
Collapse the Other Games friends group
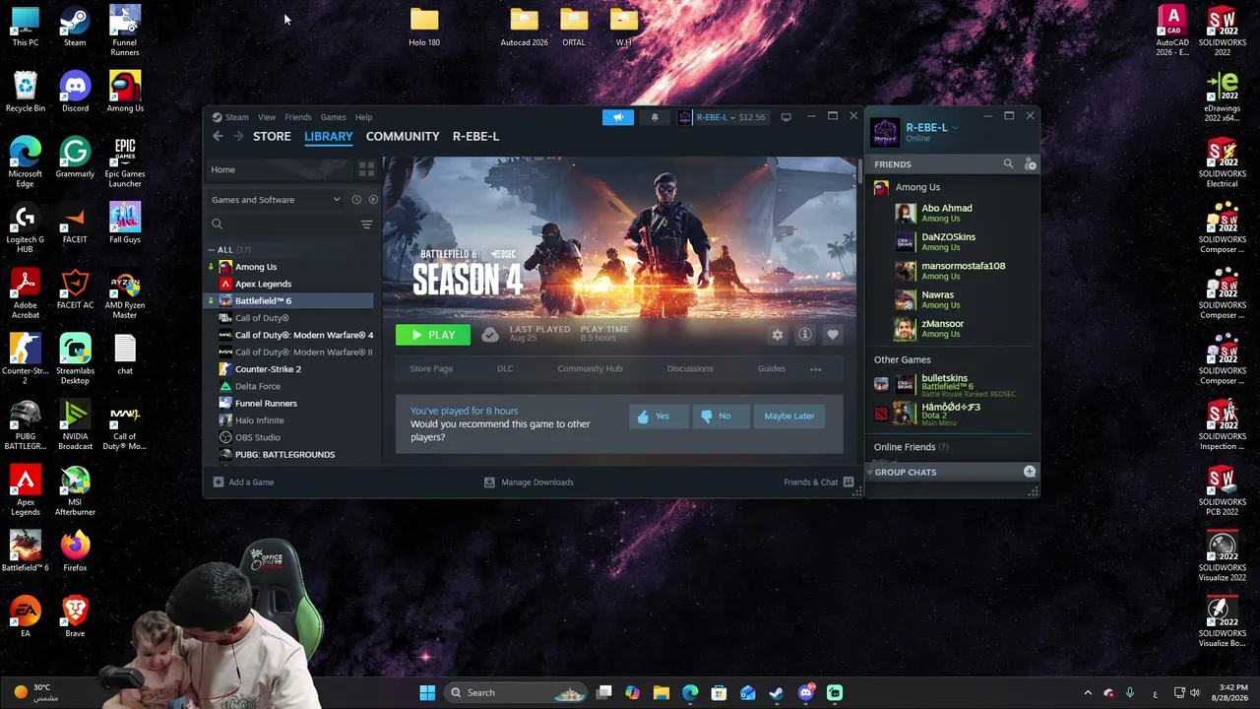coord(903,360)
